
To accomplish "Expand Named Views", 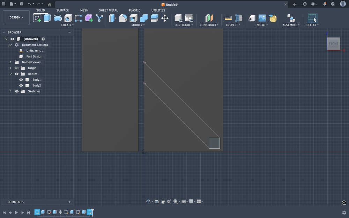I will (10, 62).
